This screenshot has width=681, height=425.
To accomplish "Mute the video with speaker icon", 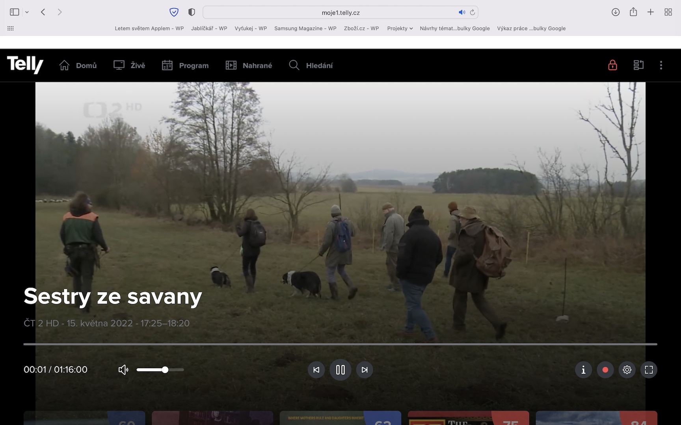I will click(123, 370).
